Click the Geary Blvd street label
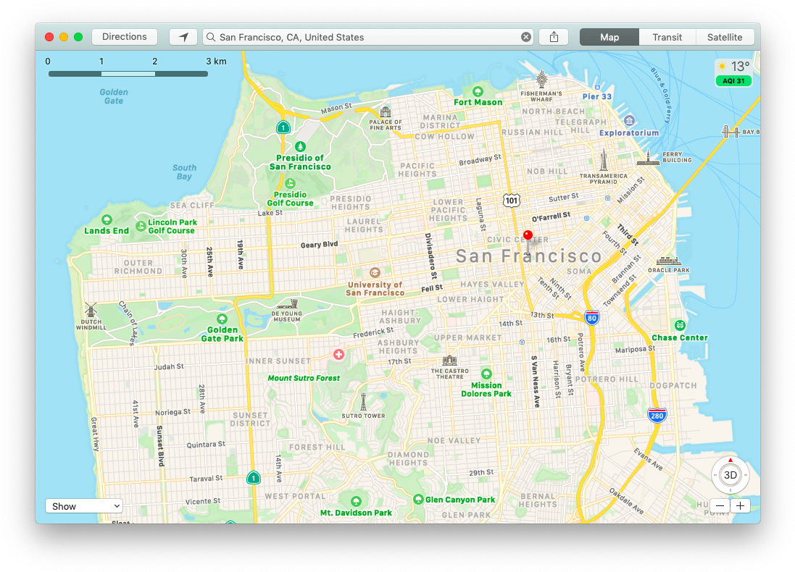795x572 pixels. 319,244
